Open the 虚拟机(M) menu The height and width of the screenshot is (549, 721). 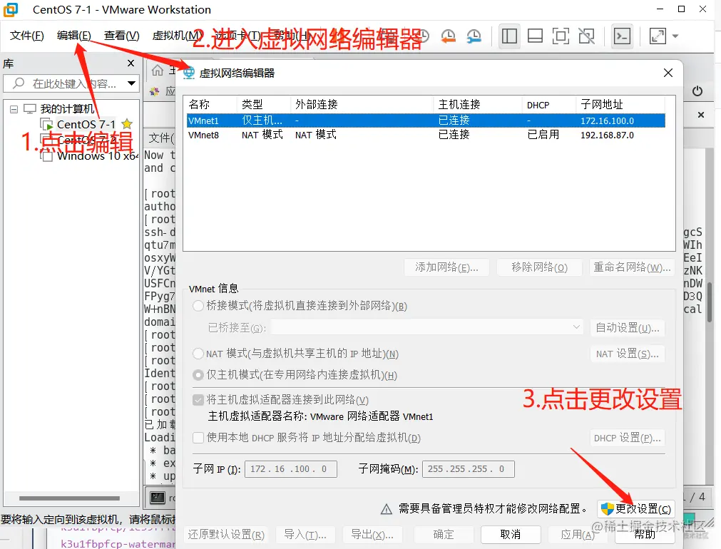click(178, 36)
